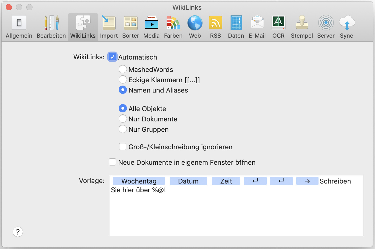
Task: Disable the Automatisch WikiLinks checkbox
Action: 112,57
